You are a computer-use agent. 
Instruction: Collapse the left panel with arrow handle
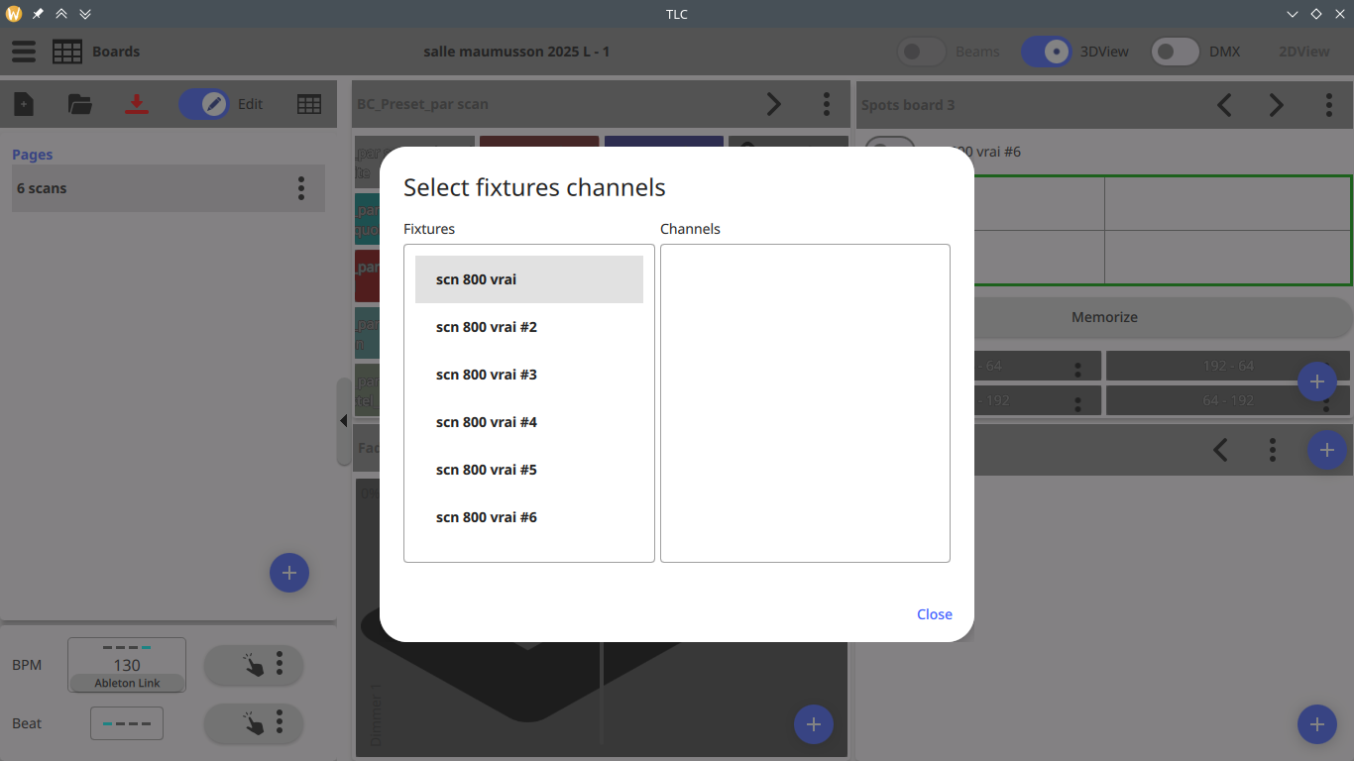pos(343,421)
